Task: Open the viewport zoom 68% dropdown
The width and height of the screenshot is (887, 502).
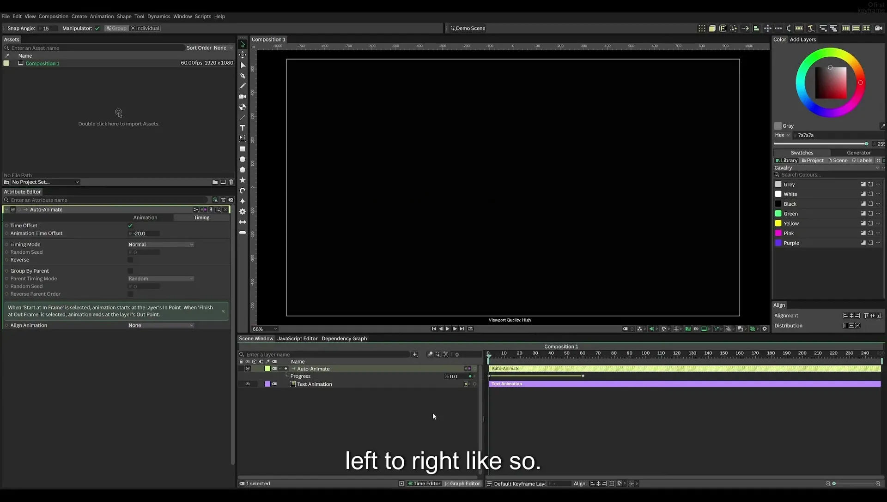Action: pos(265,329)
